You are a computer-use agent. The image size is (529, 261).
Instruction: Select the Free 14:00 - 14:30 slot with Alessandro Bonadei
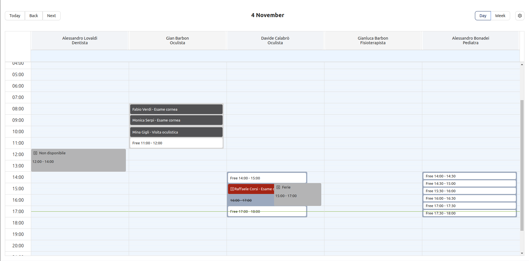point(469,176)
